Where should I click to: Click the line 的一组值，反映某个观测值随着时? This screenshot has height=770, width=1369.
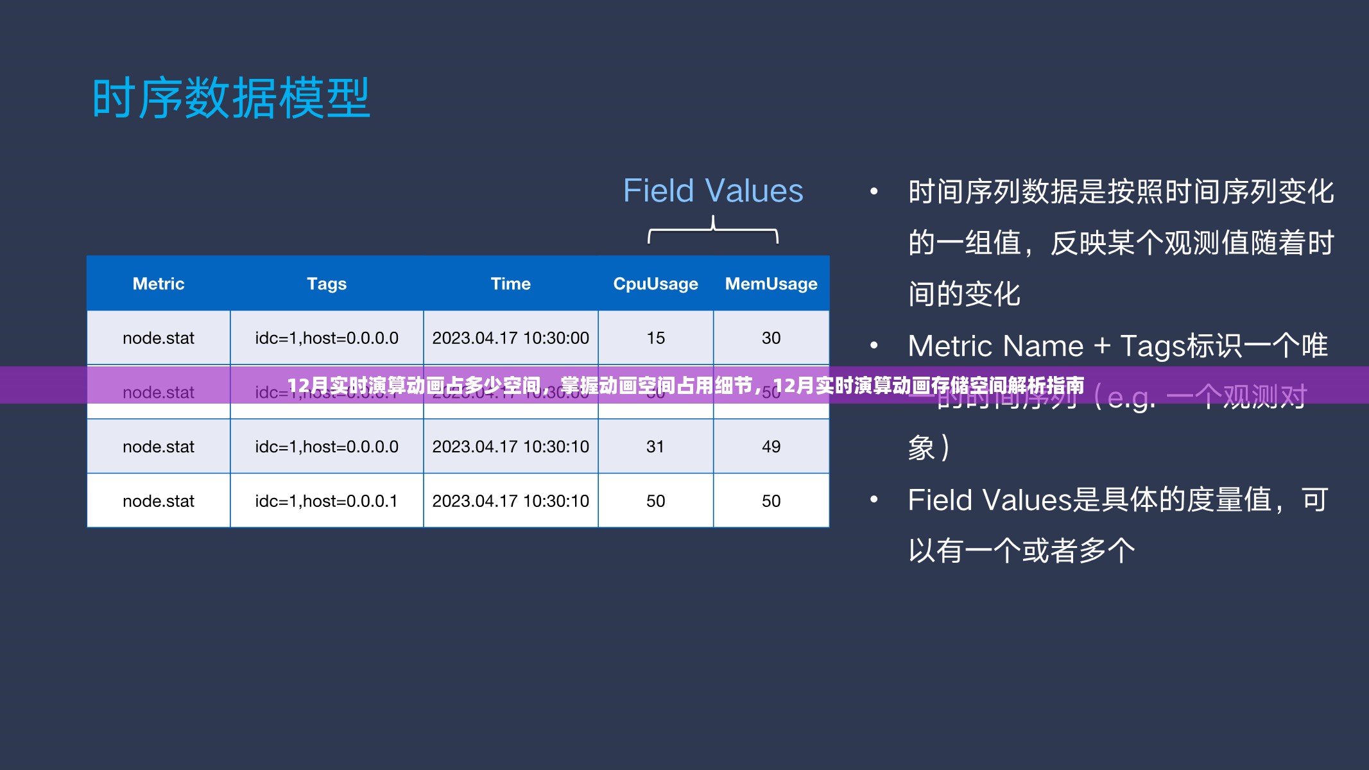point(1121,243)
